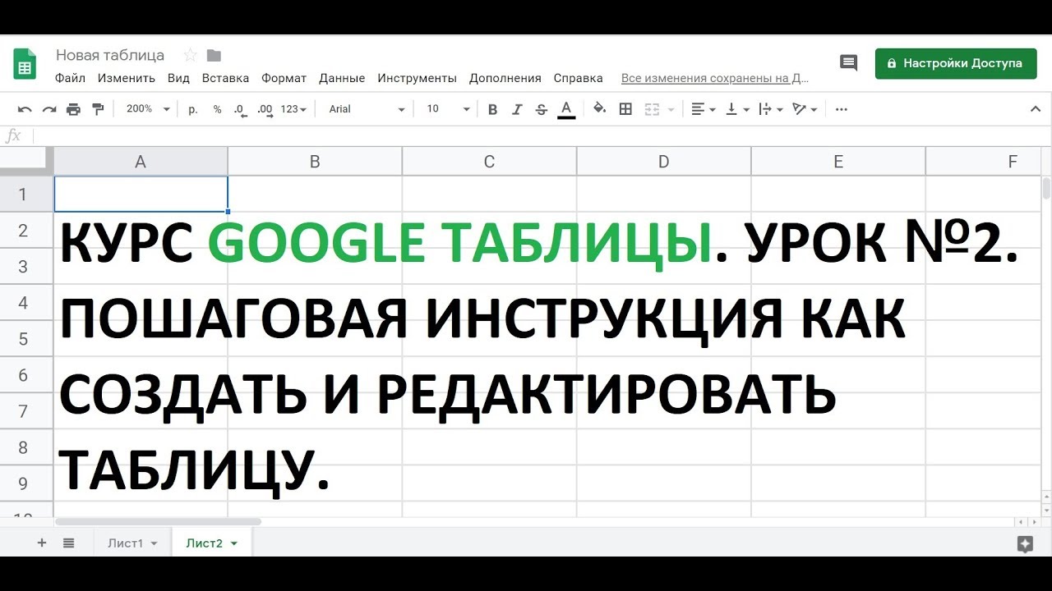Viewport: 1052px width, 591px height.
Task: Open the font size 10 dropdown
Action: click(448, 109)
